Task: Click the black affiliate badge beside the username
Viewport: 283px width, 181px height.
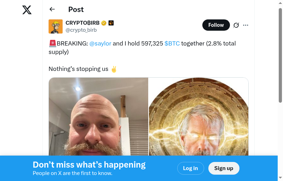Action: 111,23
